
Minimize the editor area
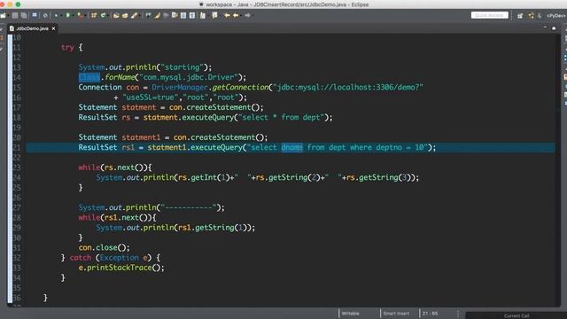tap(545, 27)
